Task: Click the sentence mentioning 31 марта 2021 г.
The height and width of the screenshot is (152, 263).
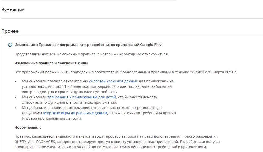Action: (x=126, y=72)
